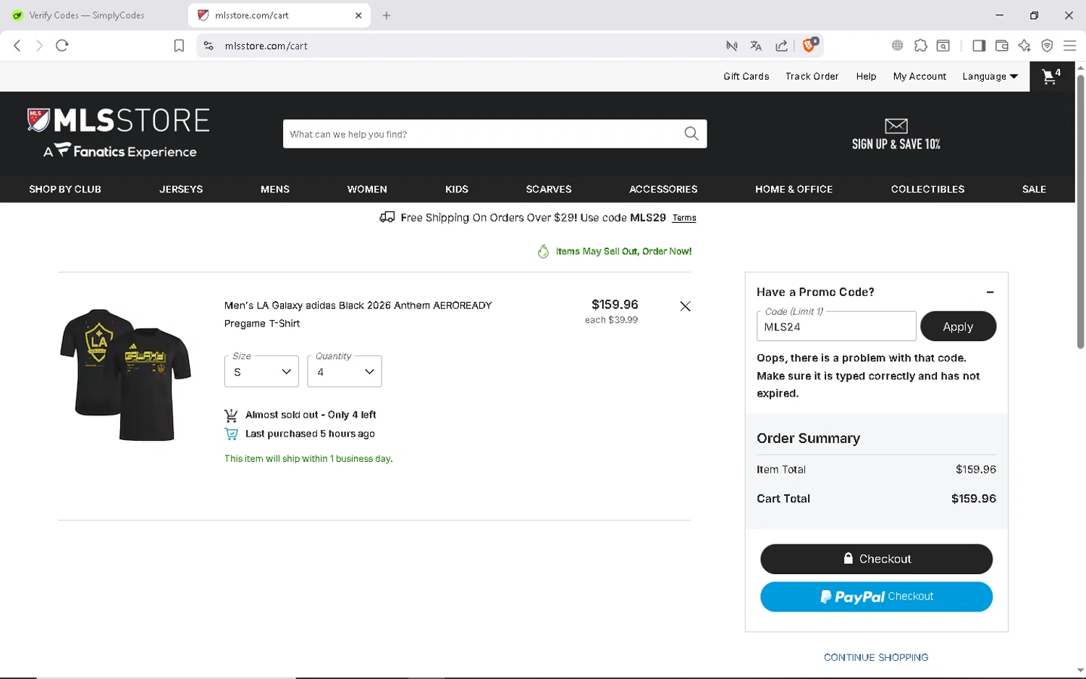Open the Mens menu
The image size is (1086, 679).
275,189
